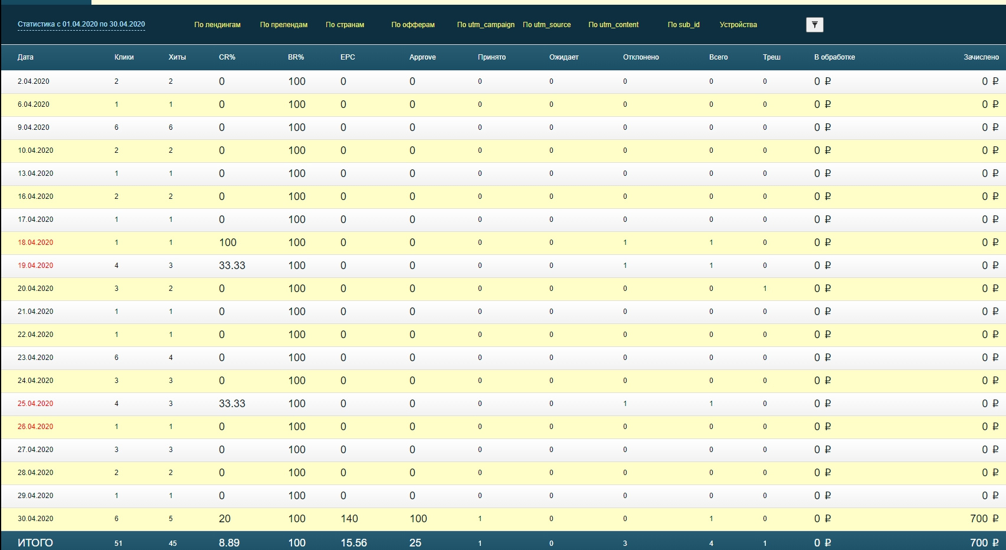Click 700 ₽ in the ИТОГО row
1006x550 pixels.
pyautogui.click(x=984, y=543)
